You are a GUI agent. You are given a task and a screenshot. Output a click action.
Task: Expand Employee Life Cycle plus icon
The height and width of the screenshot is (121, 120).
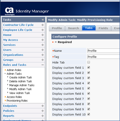pyautogui.click(x=43, y=30)
